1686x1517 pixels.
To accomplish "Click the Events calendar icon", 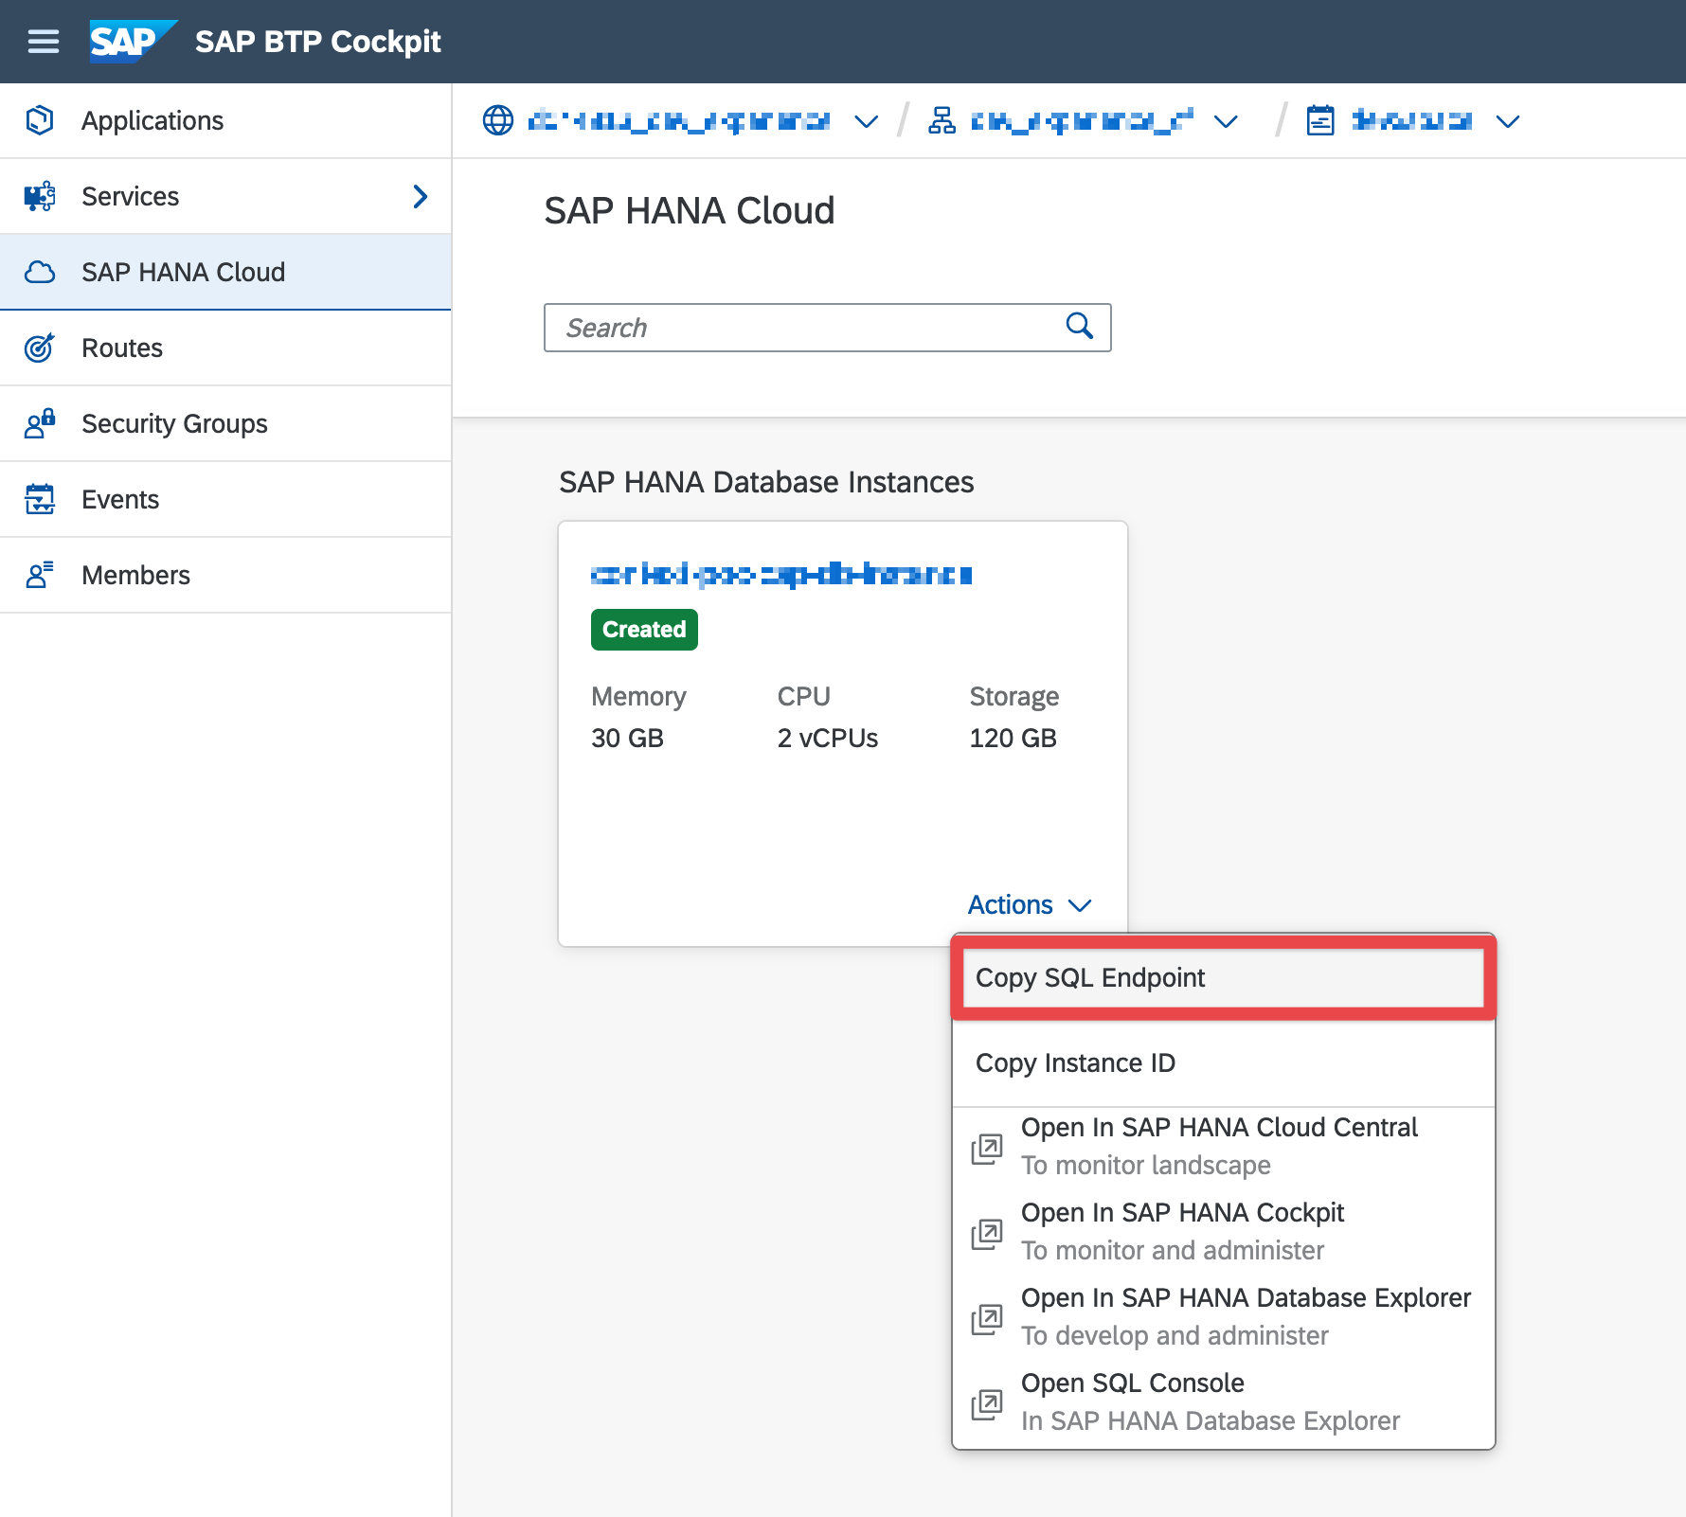I will [x=39, y=499].
